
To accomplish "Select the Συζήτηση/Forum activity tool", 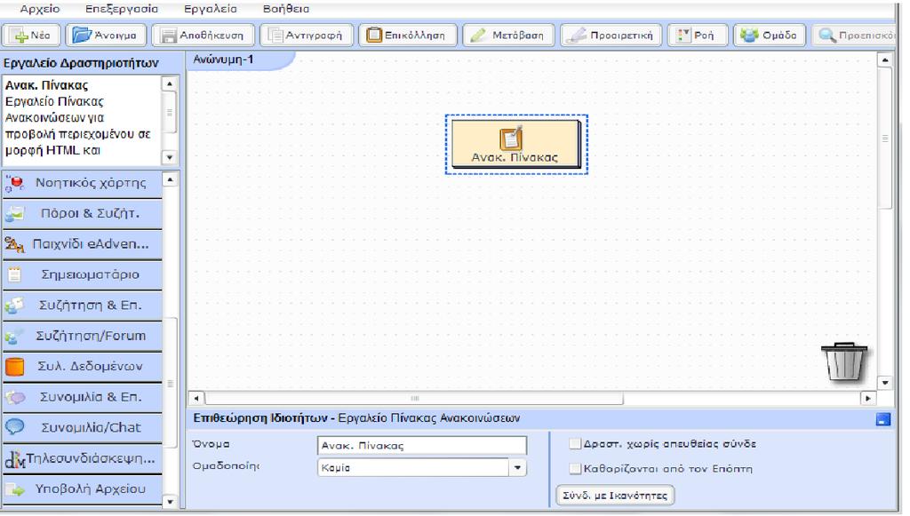I will [x=82, y=336].
